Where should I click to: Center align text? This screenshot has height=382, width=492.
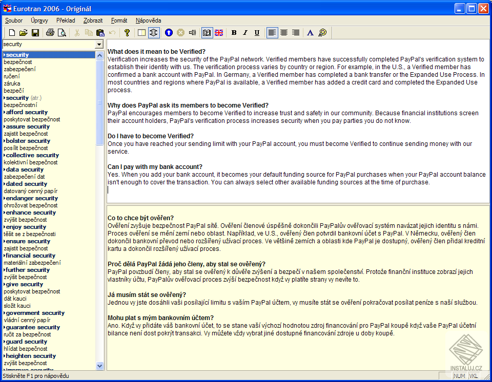click(284, 33)
